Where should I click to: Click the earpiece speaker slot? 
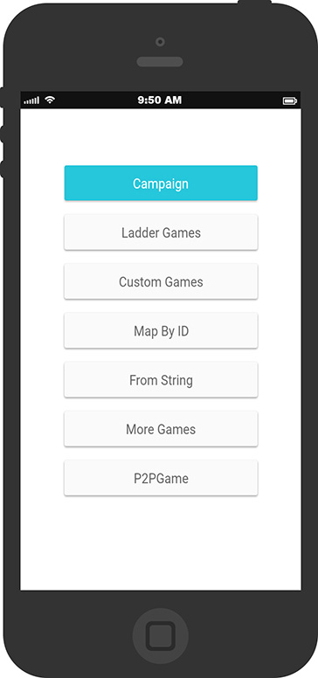[160, 62]
